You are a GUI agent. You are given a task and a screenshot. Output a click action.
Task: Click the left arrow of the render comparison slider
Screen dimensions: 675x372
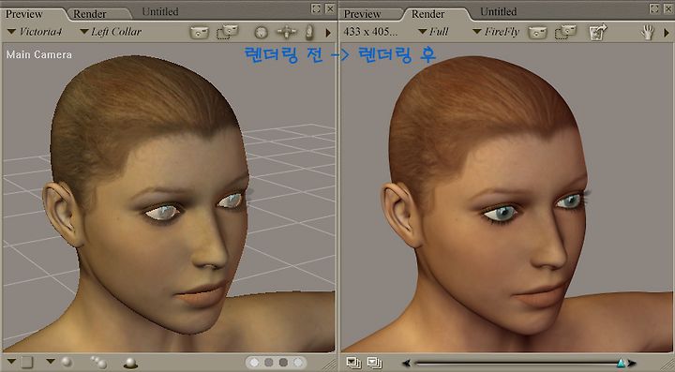pos(406,364)
